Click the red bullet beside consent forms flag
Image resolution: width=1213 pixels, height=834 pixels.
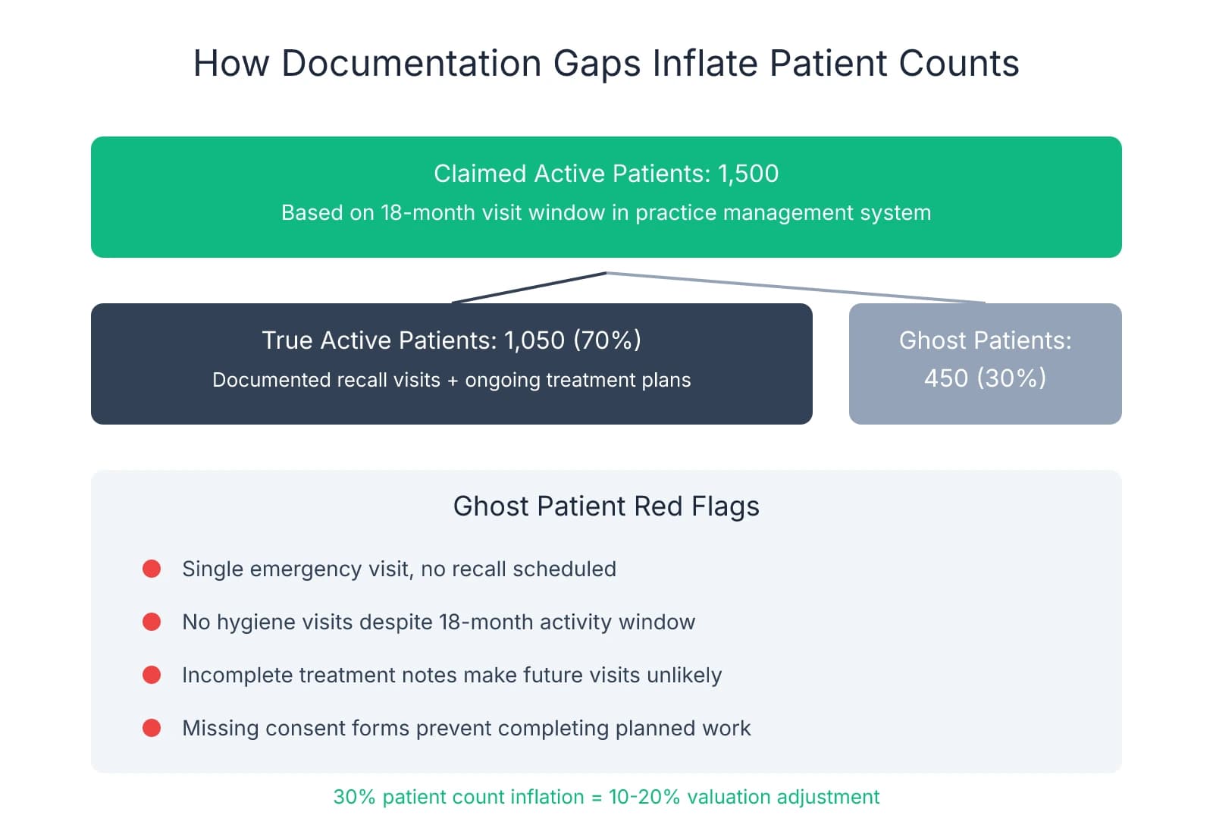click(152, 729)
